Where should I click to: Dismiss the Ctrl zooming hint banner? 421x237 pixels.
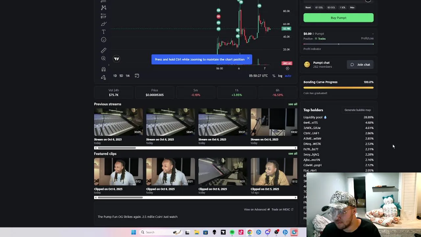[248, 59]
